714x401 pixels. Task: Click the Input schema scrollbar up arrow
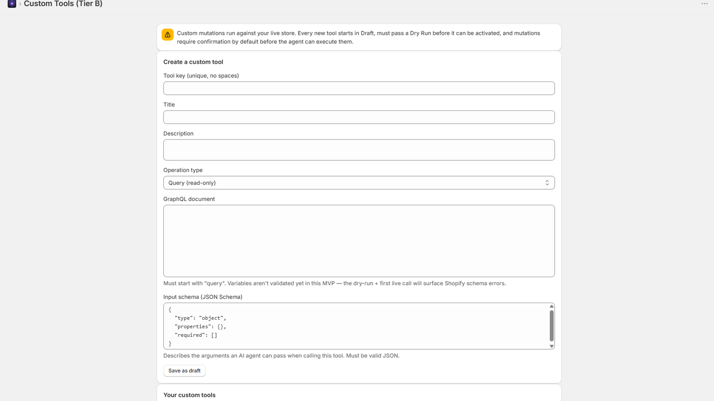[x=552, y=307]
